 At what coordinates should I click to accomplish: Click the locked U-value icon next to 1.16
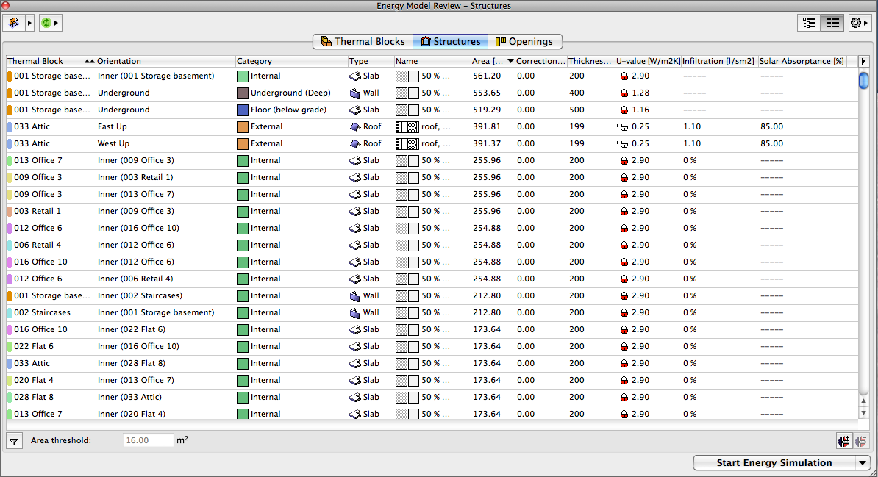tap(624, 110)
